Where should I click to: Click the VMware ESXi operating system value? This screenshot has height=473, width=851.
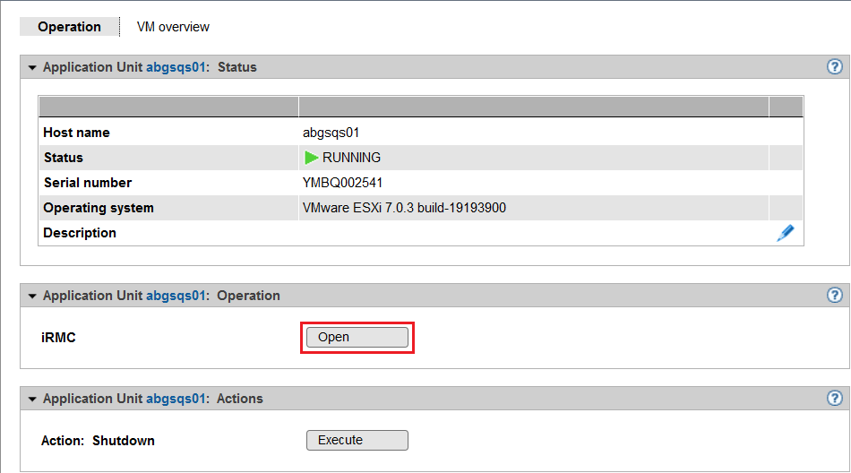404,208
